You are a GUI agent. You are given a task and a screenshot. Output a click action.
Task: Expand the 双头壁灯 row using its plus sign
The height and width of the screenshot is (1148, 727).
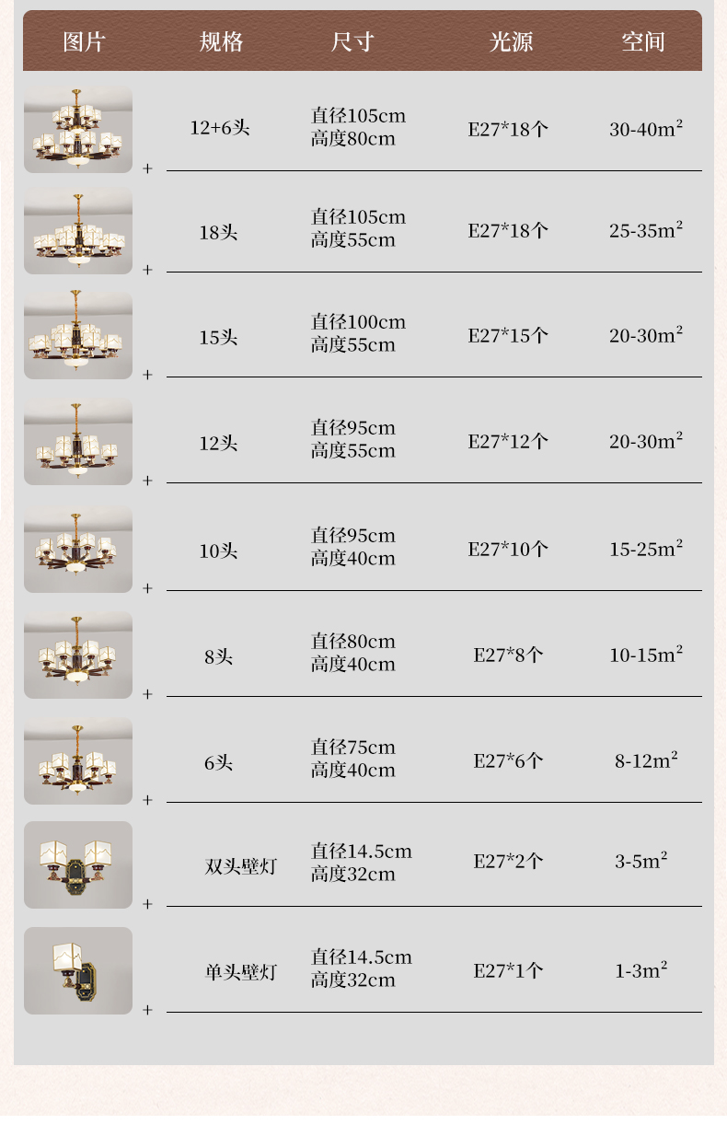coord(147,905)
